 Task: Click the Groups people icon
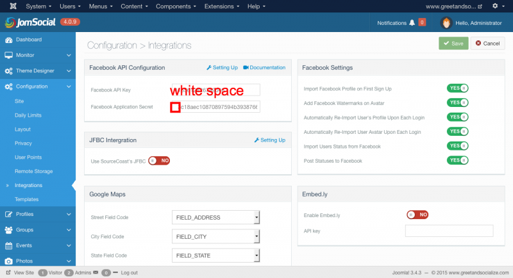(x=9, y=230)
